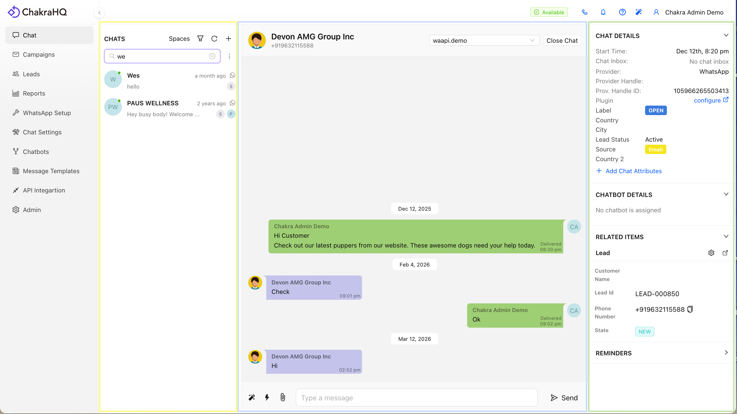Image resolution: width=737 pixels, height=414 pixels.
Task: Open Message Templates from the sidebar
Action: point(51,171)
